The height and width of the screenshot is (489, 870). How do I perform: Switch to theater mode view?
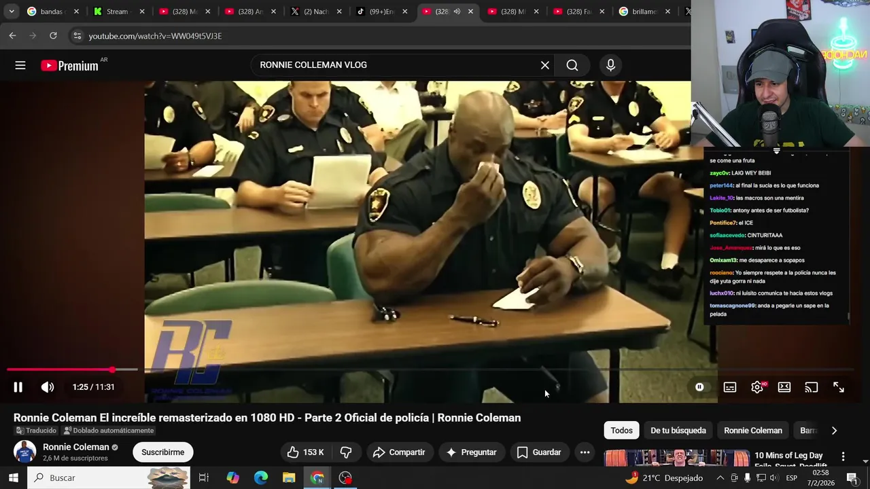[x=784, y=387]
